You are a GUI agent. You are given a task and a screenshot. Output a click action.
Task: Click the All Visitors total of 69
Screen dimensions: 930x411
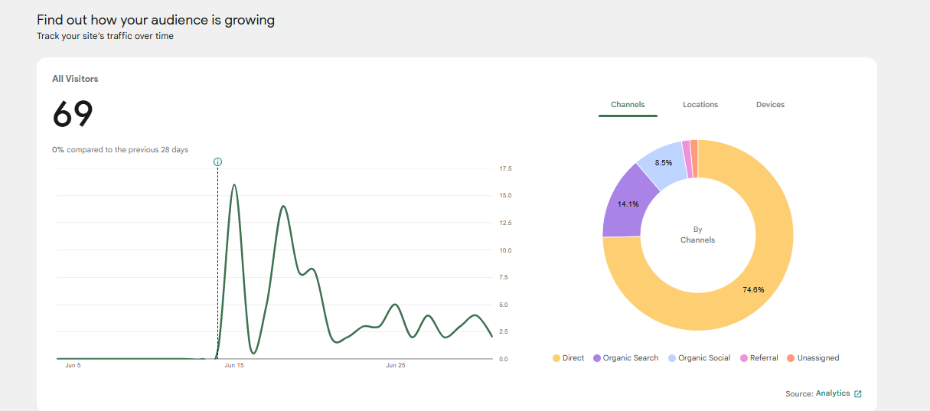tap(73, 115)
